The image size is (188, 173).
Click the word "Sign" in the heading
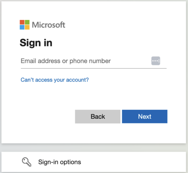click(x=31, y=43)
